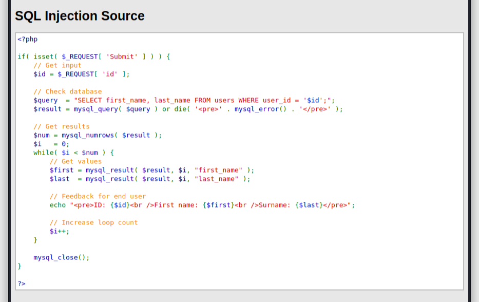Click the 'SQL Injection Source' heading
The height and width of the screenshot is (302, 479).
click(x=80, y=16)
